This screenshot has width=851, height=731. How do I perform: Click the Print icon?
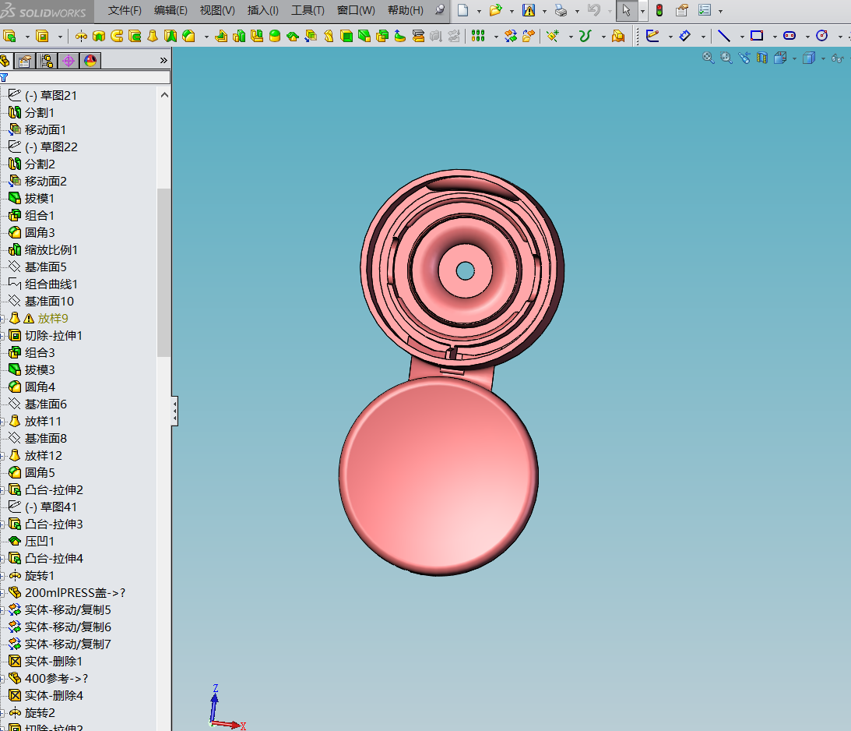561,10
